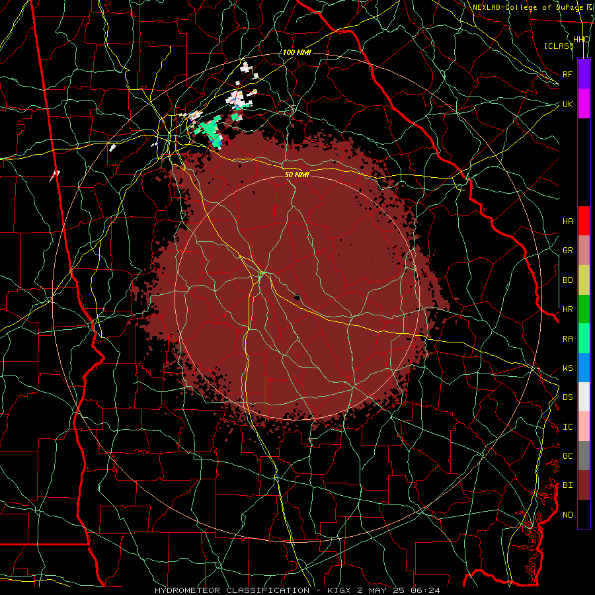Image resolution: width=595 pixels, height=595 pixels.
Task: Click the RF legend label
Action: point(567,74)
